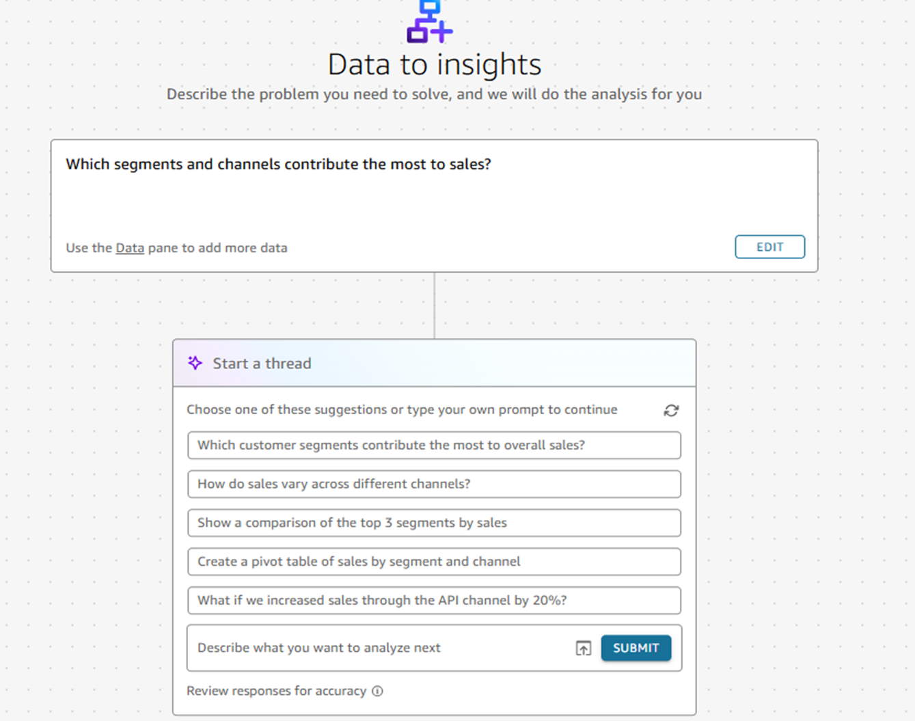Select the customer segments contribution suggestion
This screenshot has height=721, width=915.
click(434, 445)
